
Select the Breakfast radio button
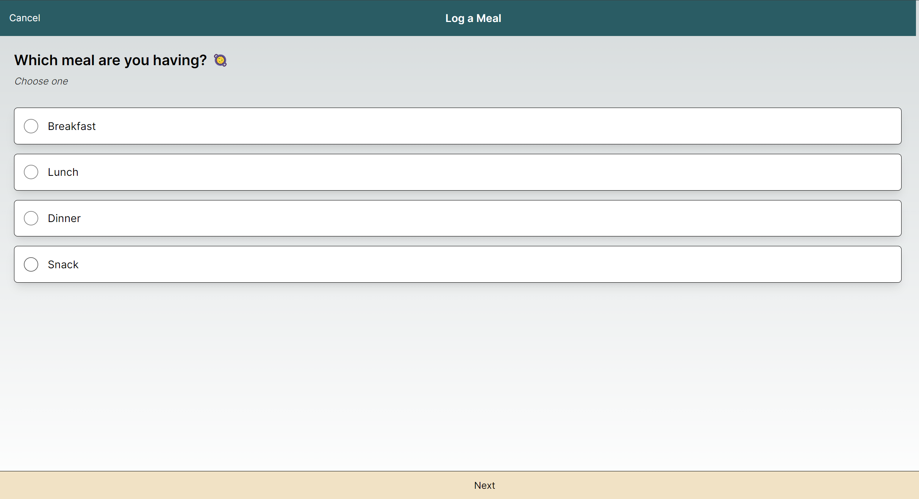[31, 126]
